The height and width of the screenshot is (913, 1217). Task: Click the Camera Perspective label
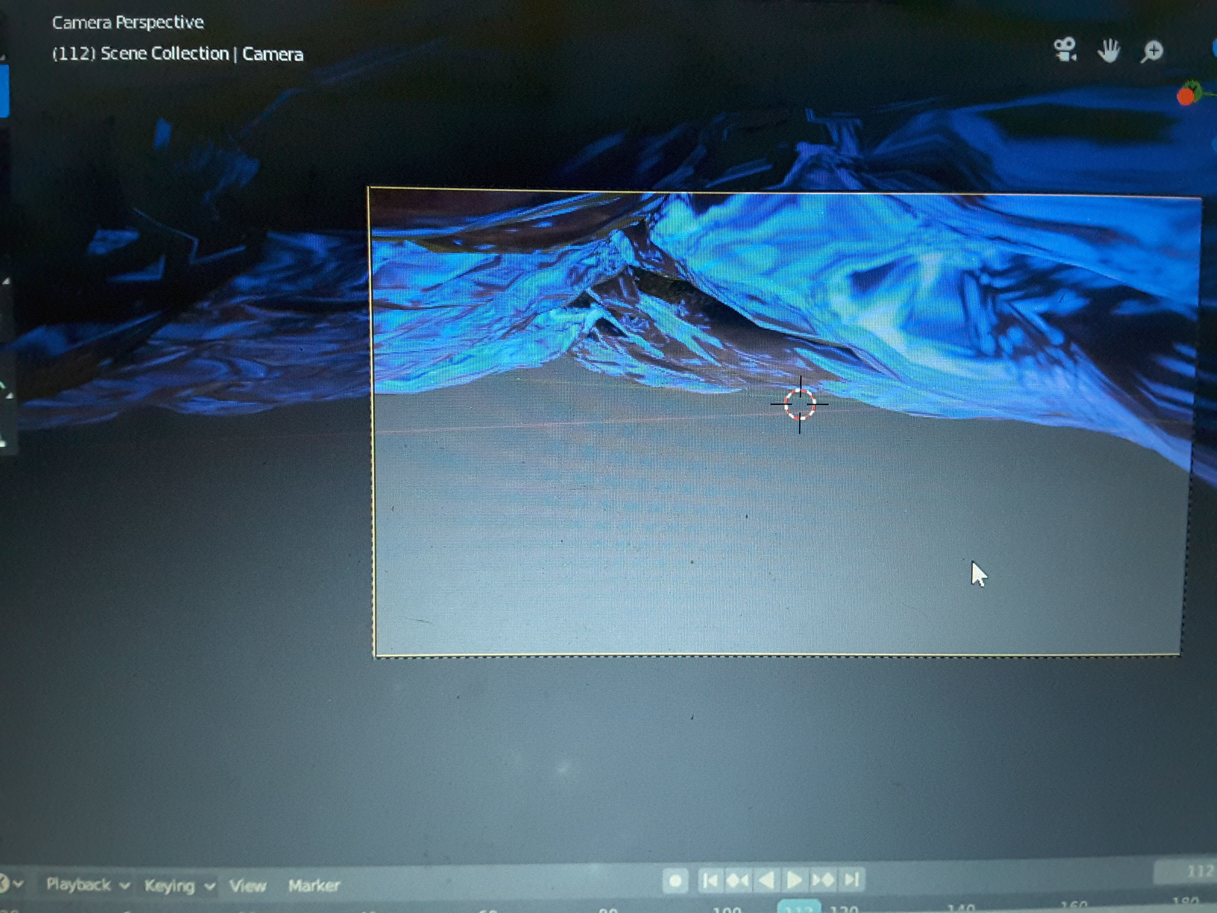coord(128,22)
